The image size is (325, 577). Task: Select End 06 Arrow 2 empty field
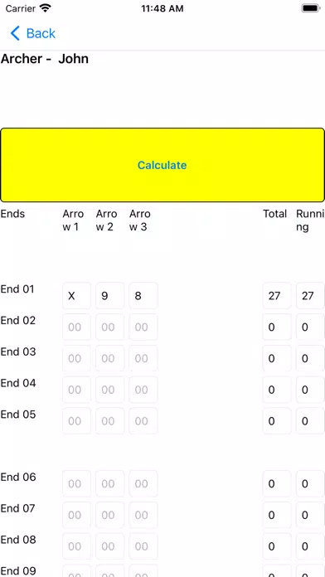[x=109, y=483]
